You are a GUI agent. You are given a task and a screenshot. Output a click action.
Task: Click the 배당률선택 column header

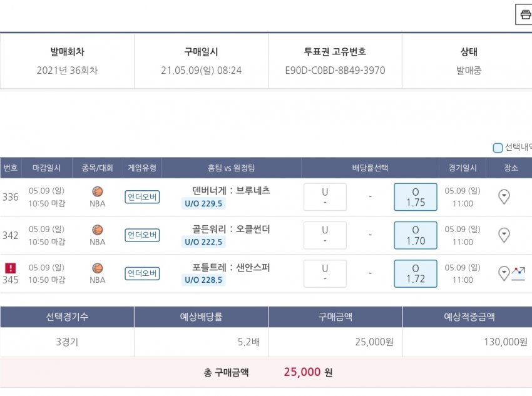pos(370,168)
